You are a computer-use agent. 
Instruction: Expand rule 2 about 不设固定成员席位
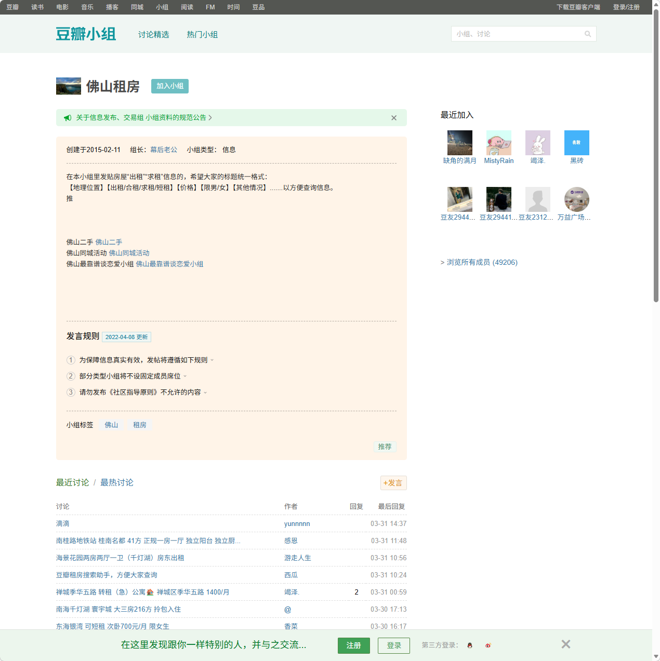tap(186, 376)
